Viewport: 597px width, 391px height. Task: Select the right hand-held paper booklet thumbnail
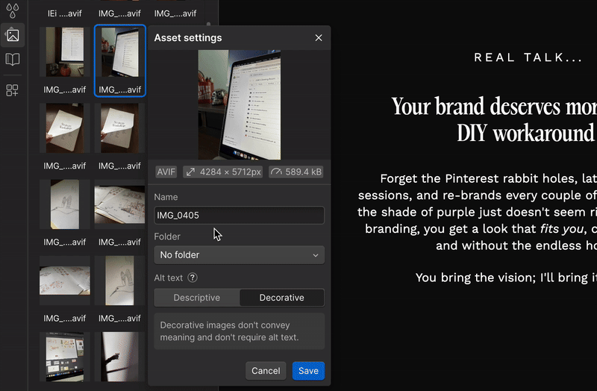[120, 128]
